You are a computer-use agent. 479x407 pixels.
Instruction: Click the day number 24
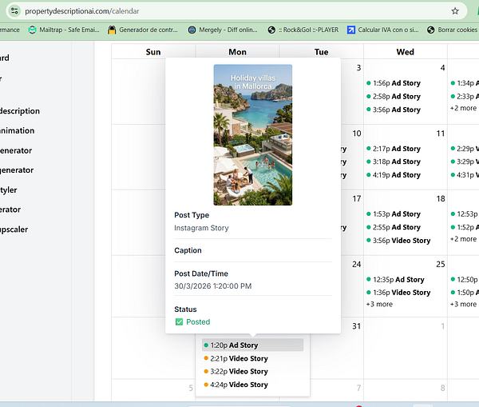[357, 265]
